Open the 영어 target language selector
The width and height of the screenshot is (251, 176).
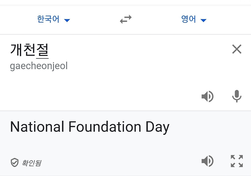pos(189,19)
